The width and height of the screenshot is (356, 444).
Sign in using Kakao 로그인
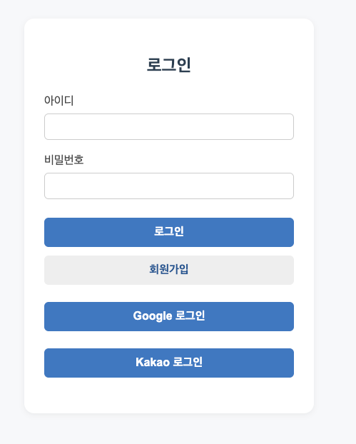(x=169, y=363)
